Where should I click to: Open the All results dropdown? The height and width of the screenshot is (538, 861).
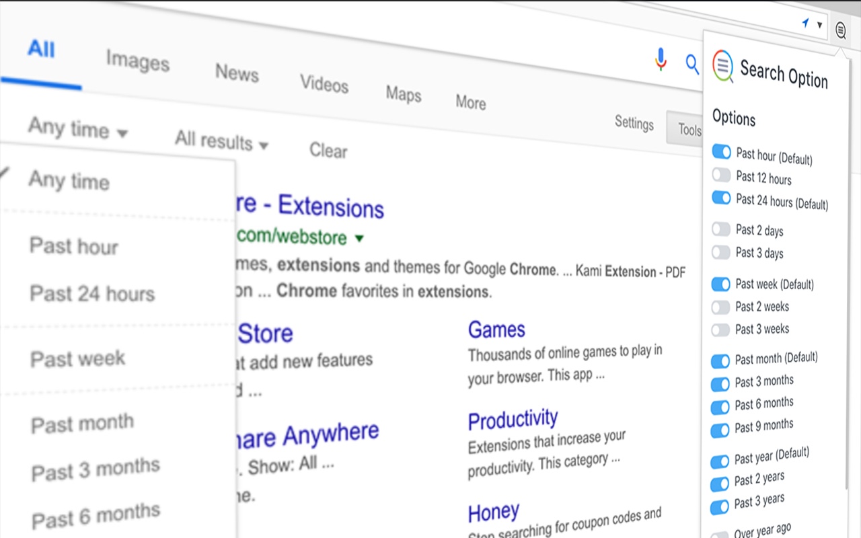coord(221,141)
